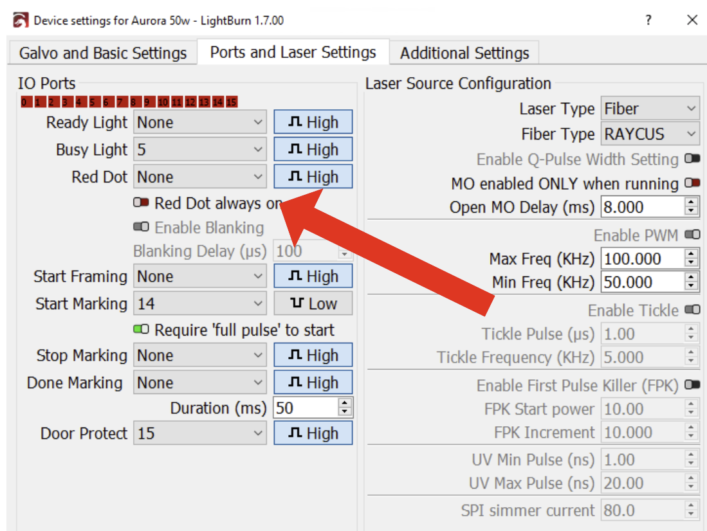Screen dimensions: 707x531
Task: Toggle Ready Light High polarity button
Action: coord(313,122)
